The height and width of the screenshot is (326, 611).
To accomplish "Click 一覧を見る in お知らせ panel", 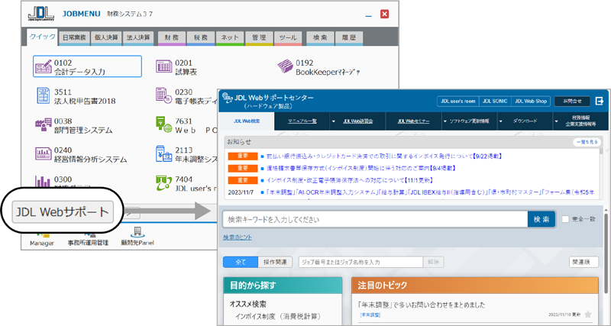I will pos(587,142).
